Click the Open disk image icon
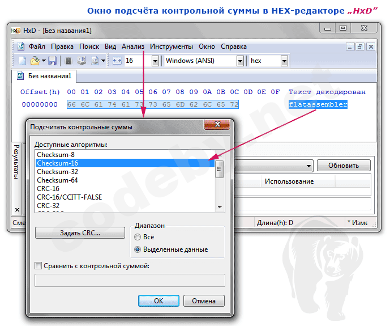Screen dimensions: 390x326 (x=95, y=61)
